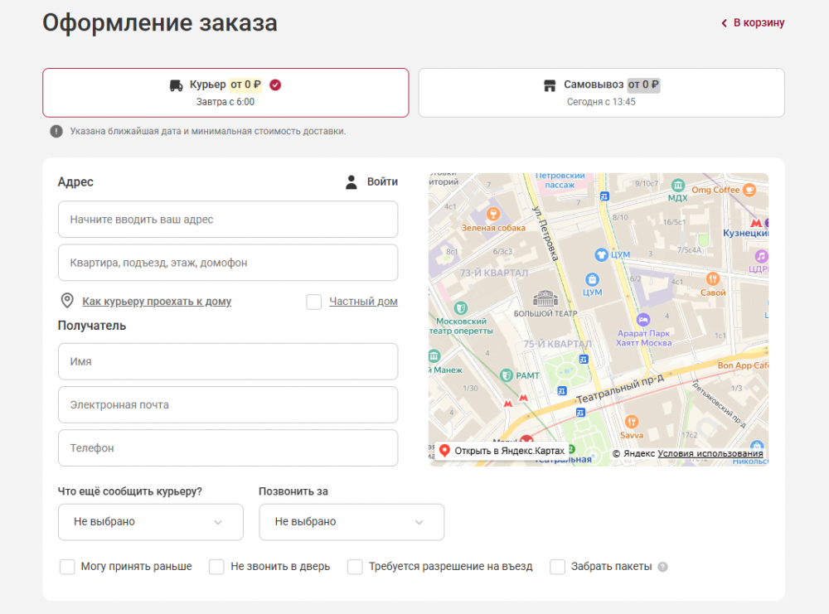Toggle Требуется разрешение на въезд checkbox
The width and height of the screenshot is (829, 614).
pyautogui.click(x=355, y=567)
